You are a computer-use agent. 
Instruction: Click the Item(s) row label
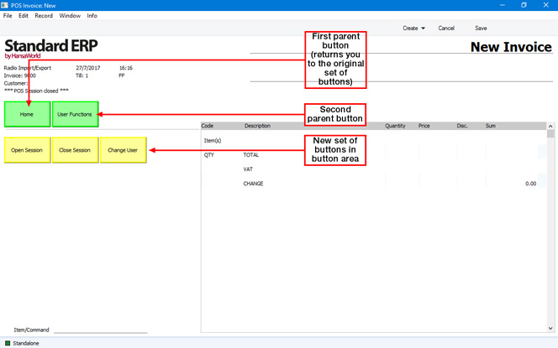[x=213, y=141]
